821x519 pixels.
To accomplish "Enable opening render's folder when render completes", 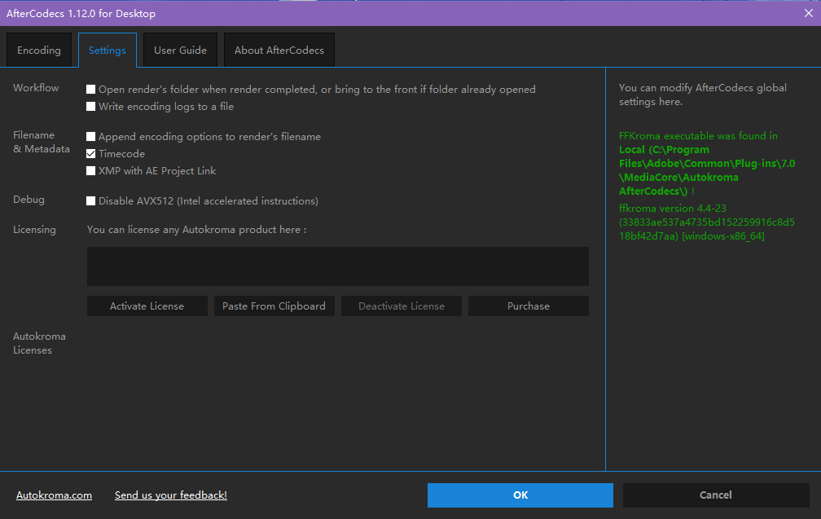I will pyautogui.click(x=91, y=89).
